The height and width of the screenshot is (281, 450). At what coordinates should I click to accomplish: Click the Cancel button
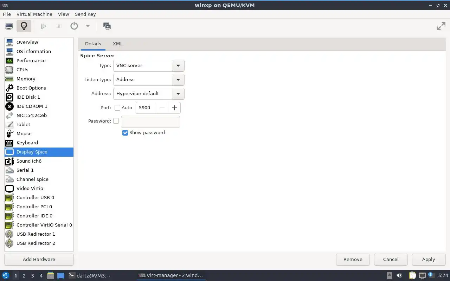pos(391,259)
